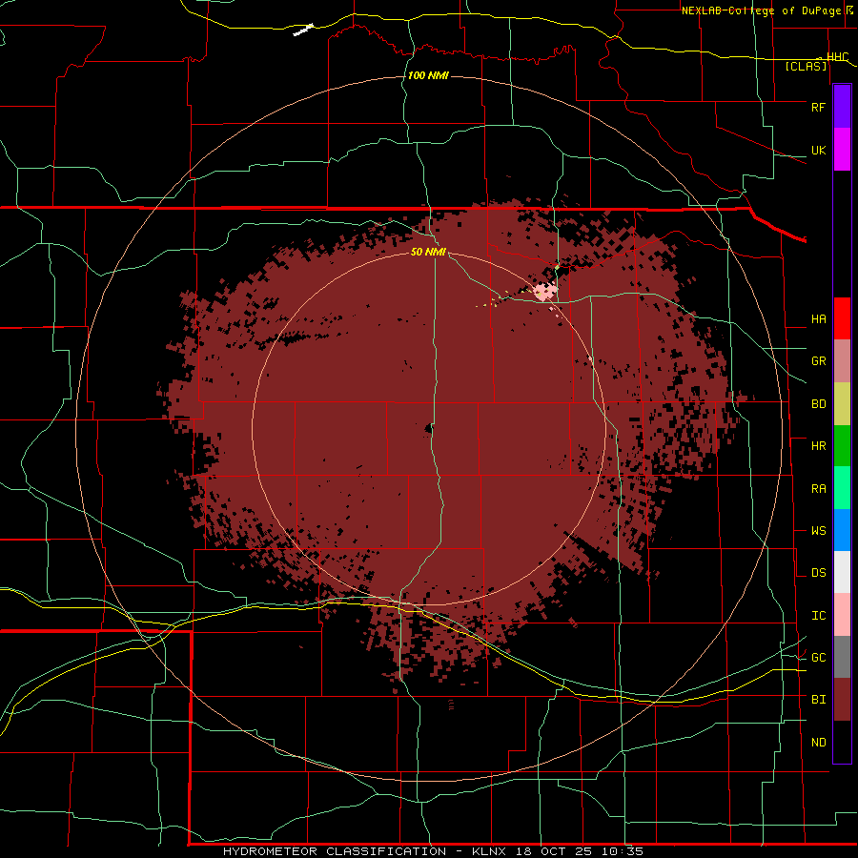The height and width of the screenshot is (858, 858).
Task: Click the '50 NMI' range ring label
Action: (428, 252)
